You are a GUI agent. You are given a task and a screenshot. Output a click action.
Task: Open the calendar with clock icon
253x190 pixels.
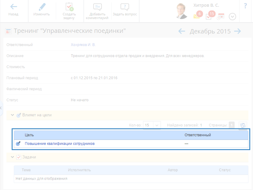(x=220, y=17)
